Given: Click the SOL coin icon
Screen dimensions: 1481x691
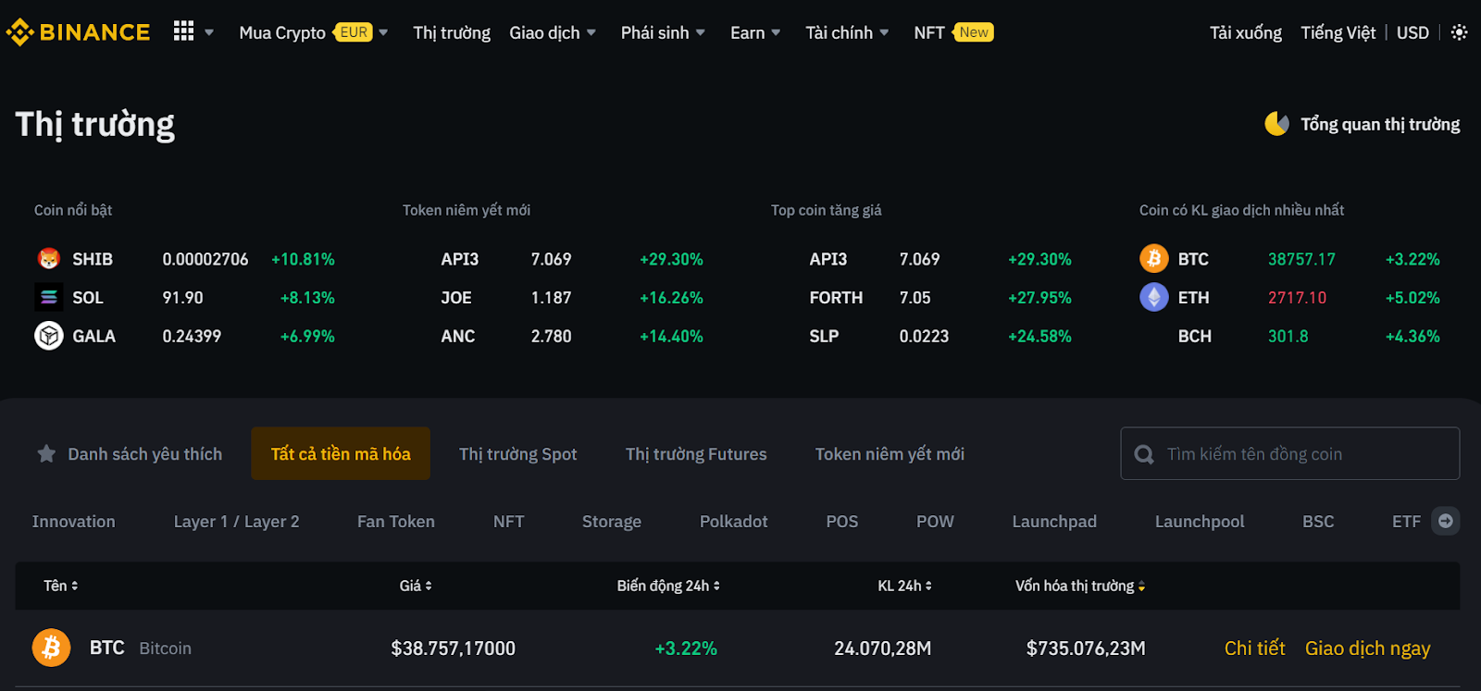Looking at the screenshot, I should click(x=49, y=297).
